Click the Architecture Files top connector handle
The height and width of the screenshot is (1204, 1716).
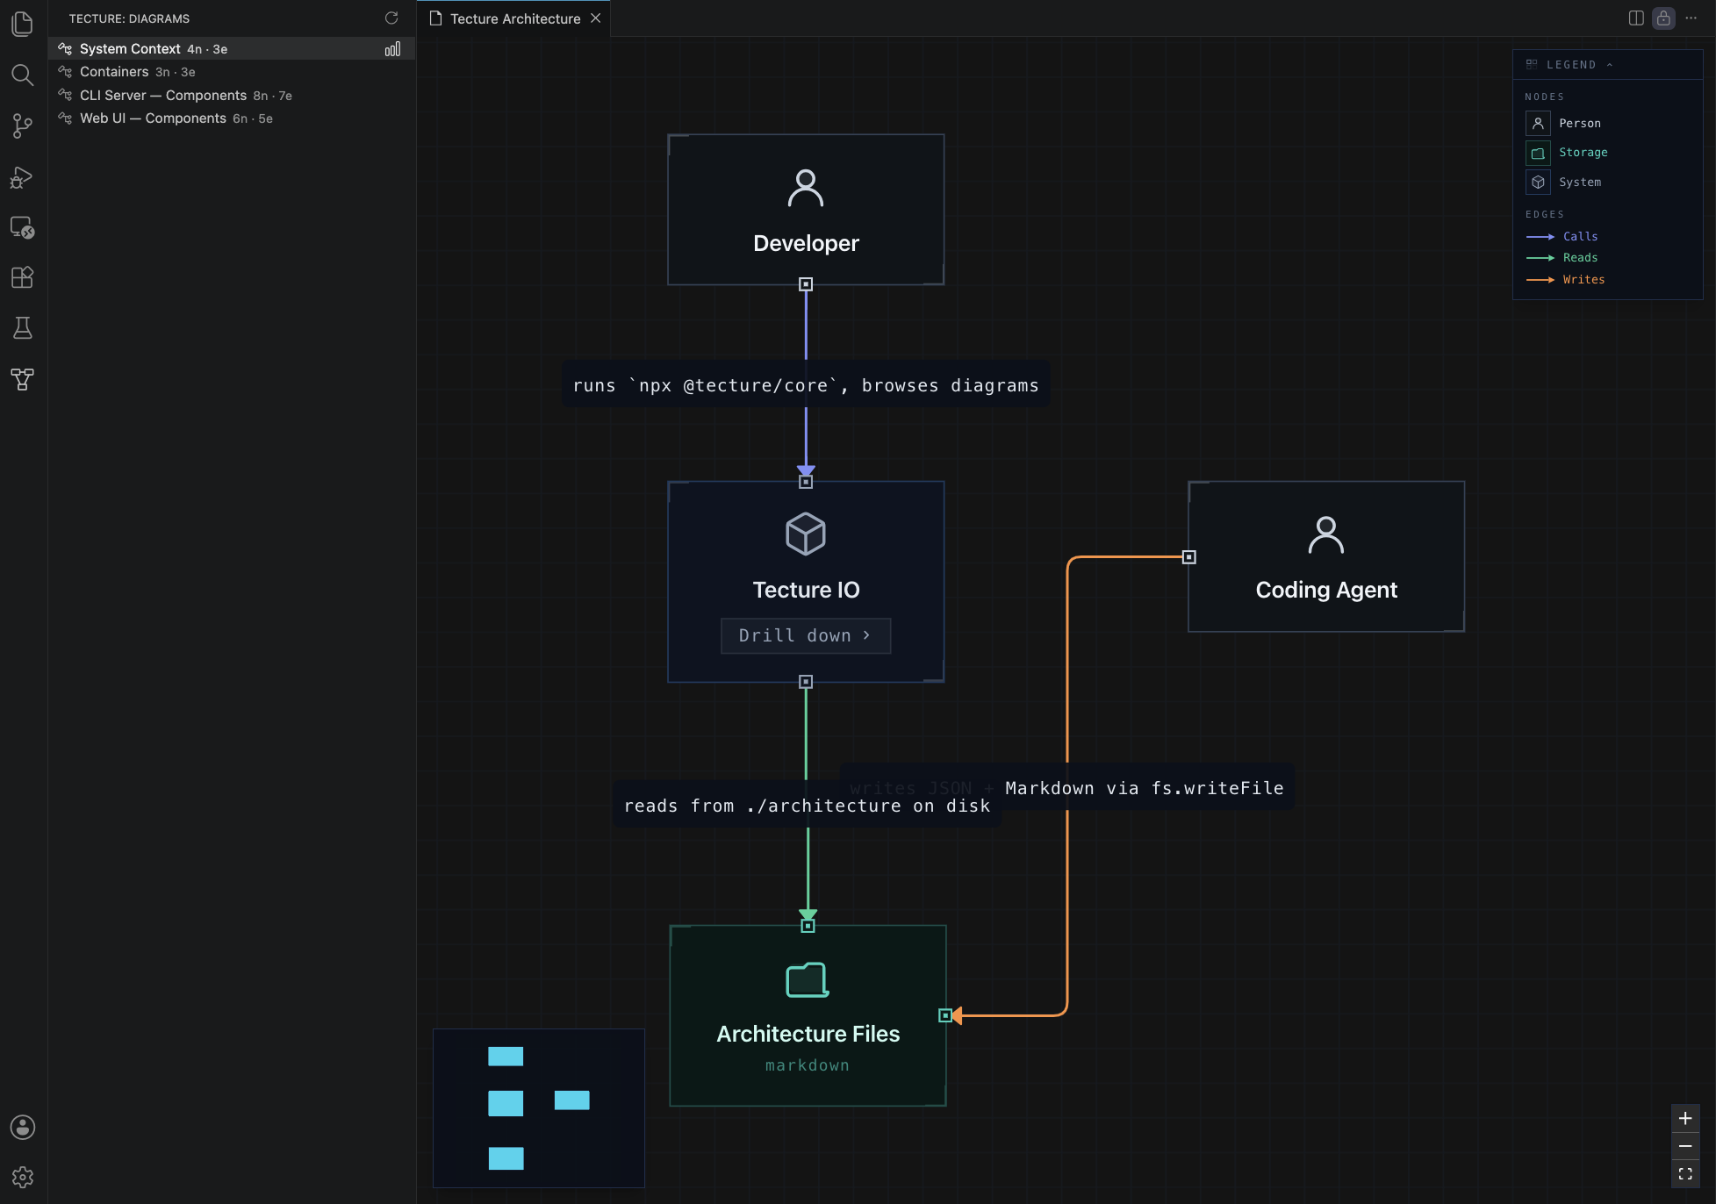808,926
